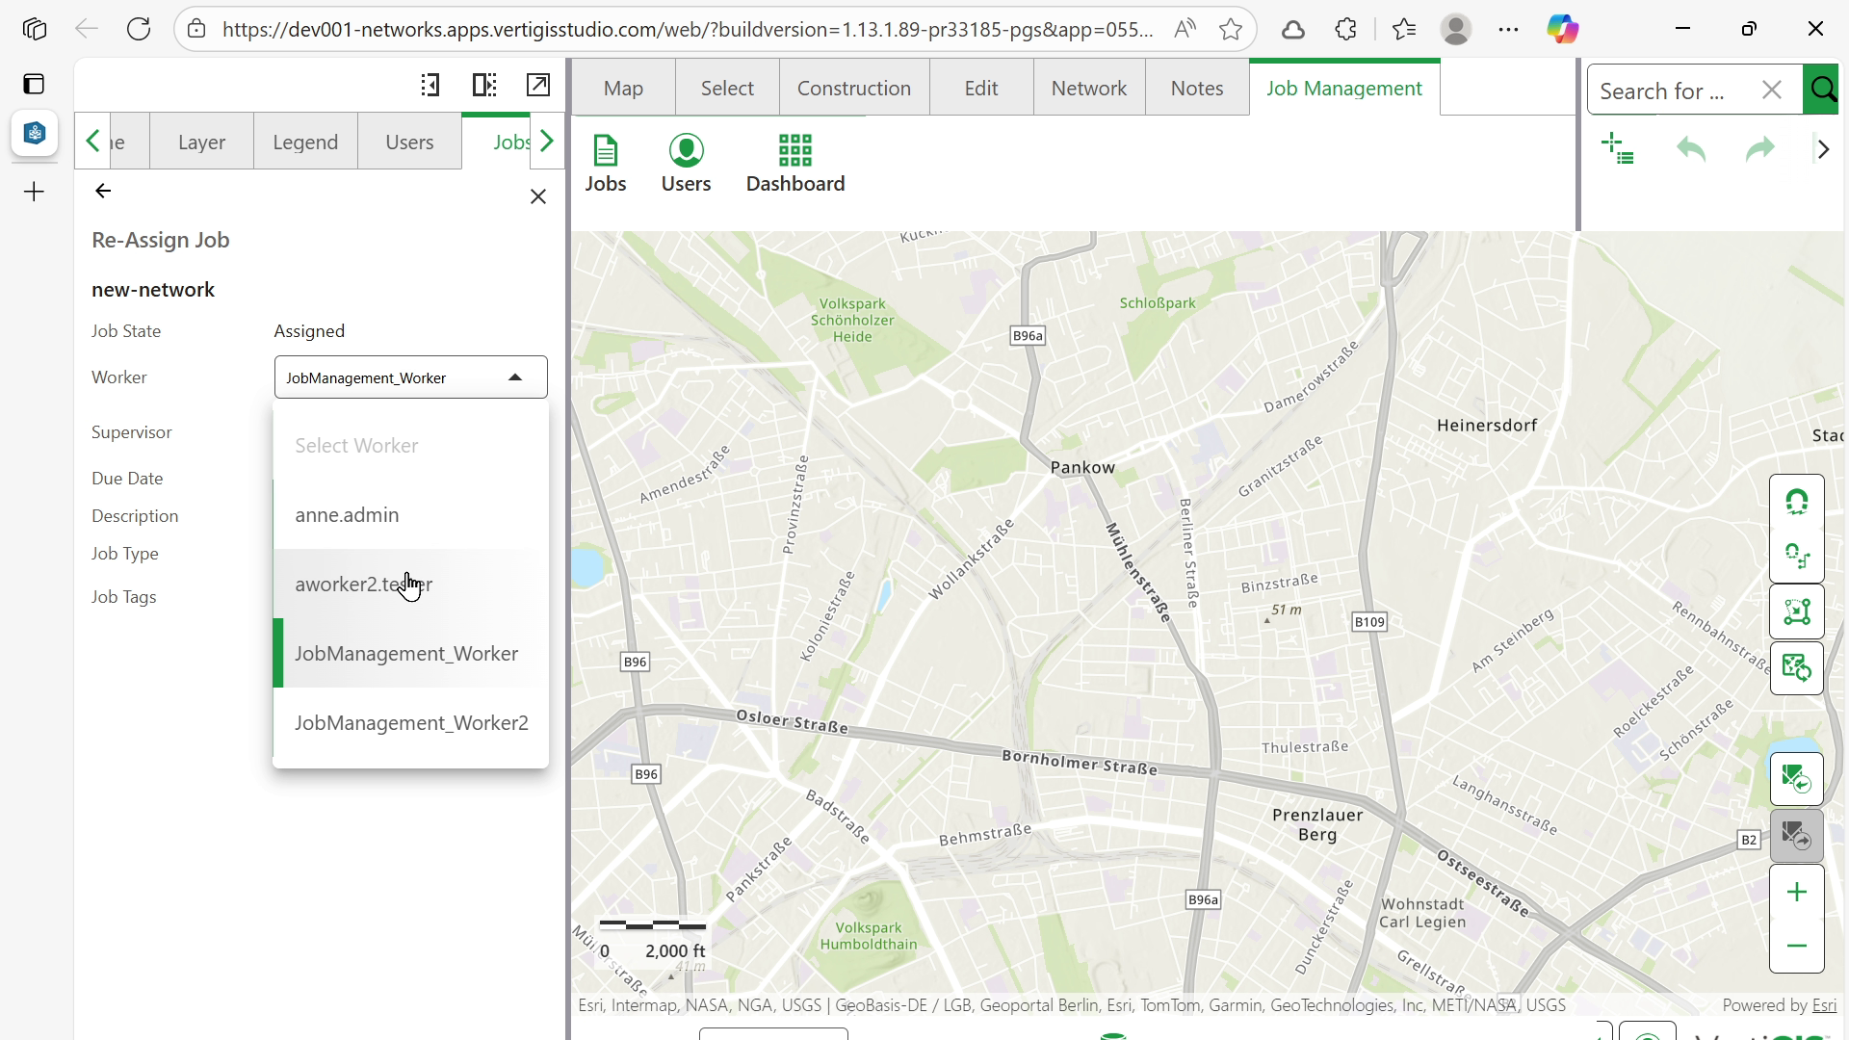Click the add-to-list plus icon
The image size is (1849, 1040).
tap(1619, 149)
